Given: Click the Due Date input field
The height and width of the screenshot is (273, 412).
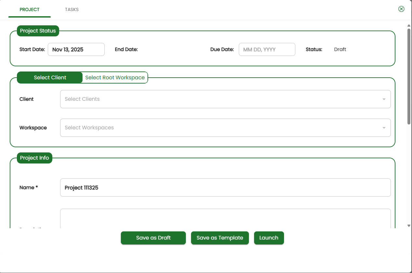Looking at the screenshot, I should coord(267,49).
